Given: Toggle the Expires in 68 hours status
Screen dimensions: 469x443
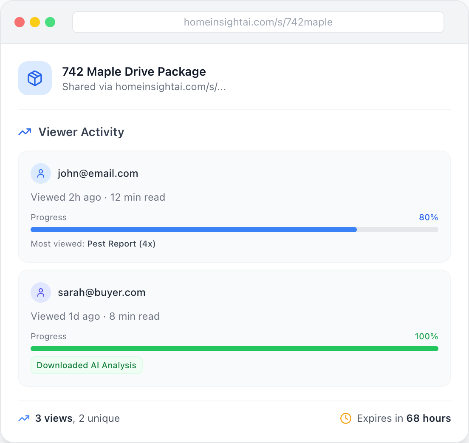Looking at the screenshot, I should click(404, 418).
